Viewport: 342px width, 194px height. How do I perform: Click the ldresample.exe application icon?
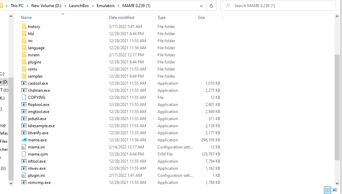pyautogui.click(x=24, y=126)
